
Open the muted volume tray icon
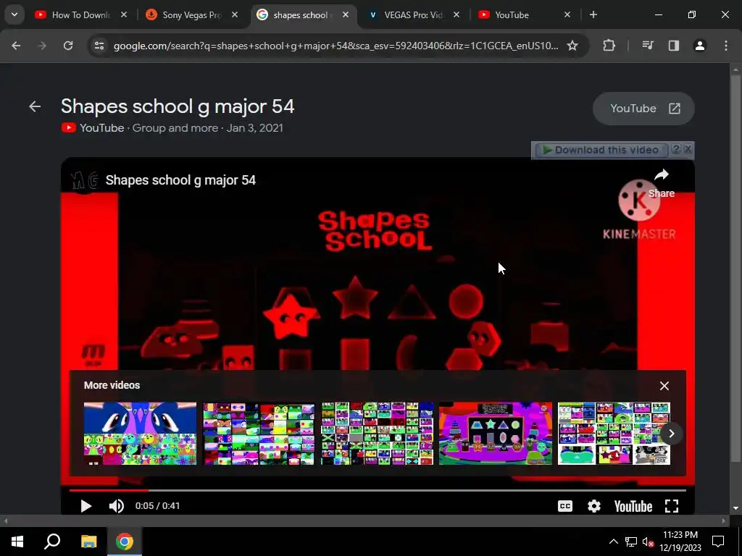click(649, 542)
